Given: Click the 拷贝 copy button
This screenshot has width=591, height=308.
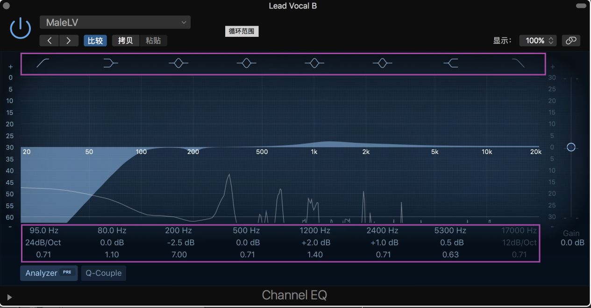Looking at the screenshot, I should [125, 41].
